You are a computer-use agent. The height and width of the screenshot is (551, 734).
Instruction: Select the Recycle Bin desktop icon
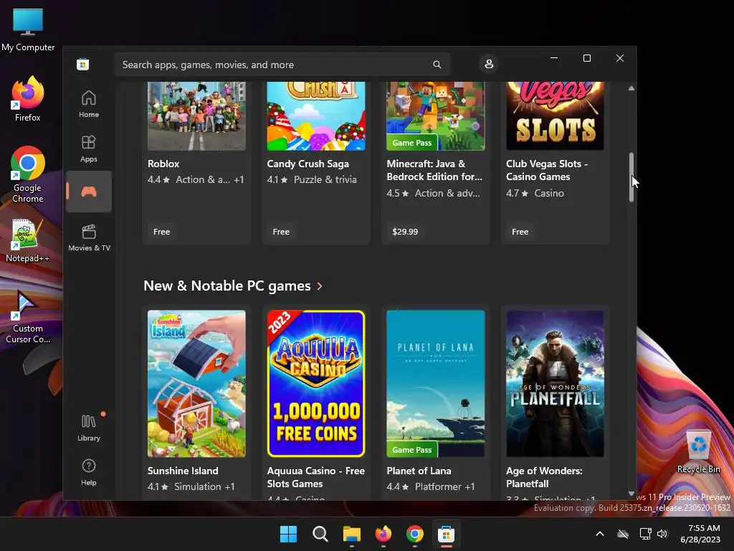pyautogui.click(x=698, y=452)
